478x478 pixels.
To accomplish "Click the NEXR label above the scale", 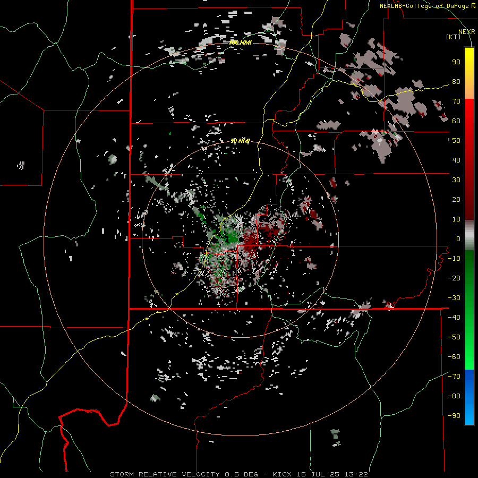I will (466, 32).
